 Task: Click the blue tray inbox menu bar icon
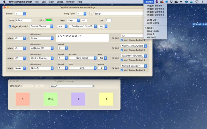pos(191,2)
